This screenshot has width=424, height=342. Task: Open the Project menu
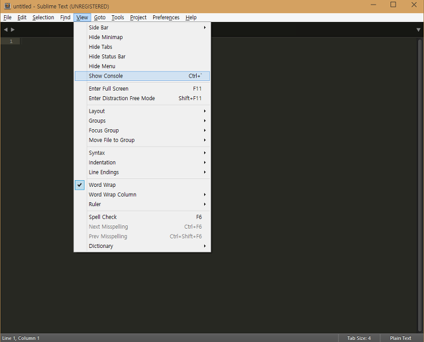[138, 18]
